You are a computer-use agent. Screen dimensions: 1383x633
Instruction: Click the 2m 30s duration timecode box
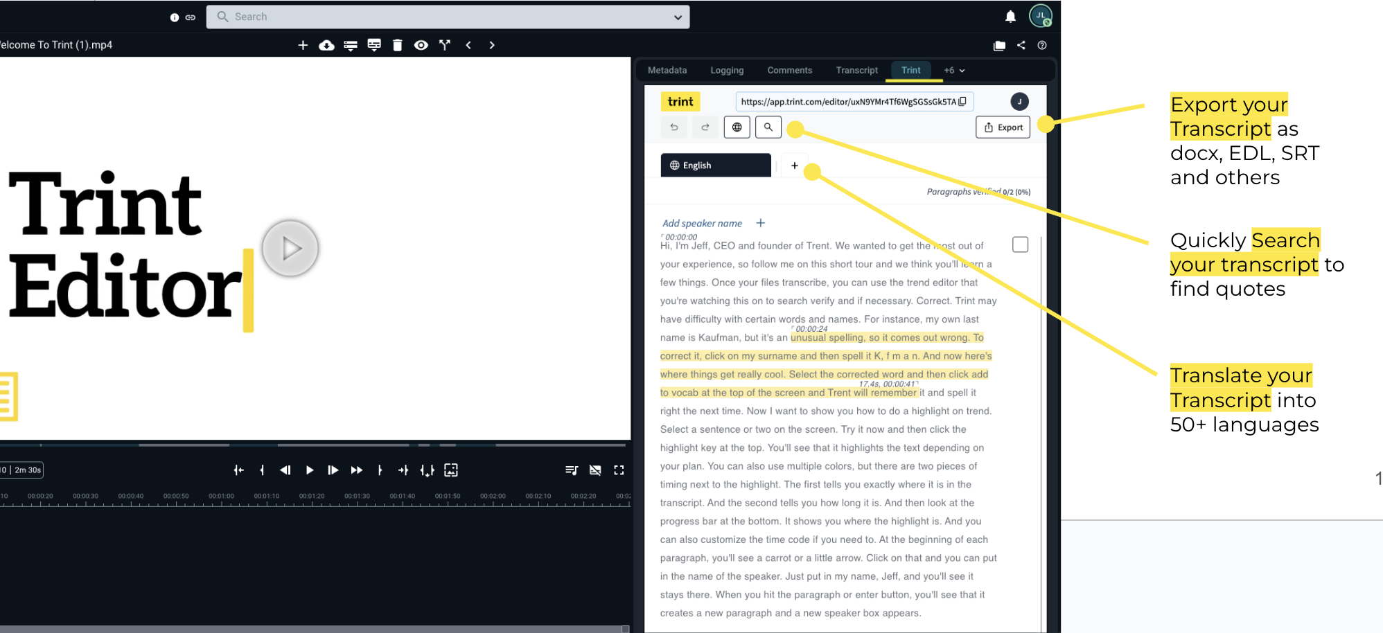pos(21,470)
